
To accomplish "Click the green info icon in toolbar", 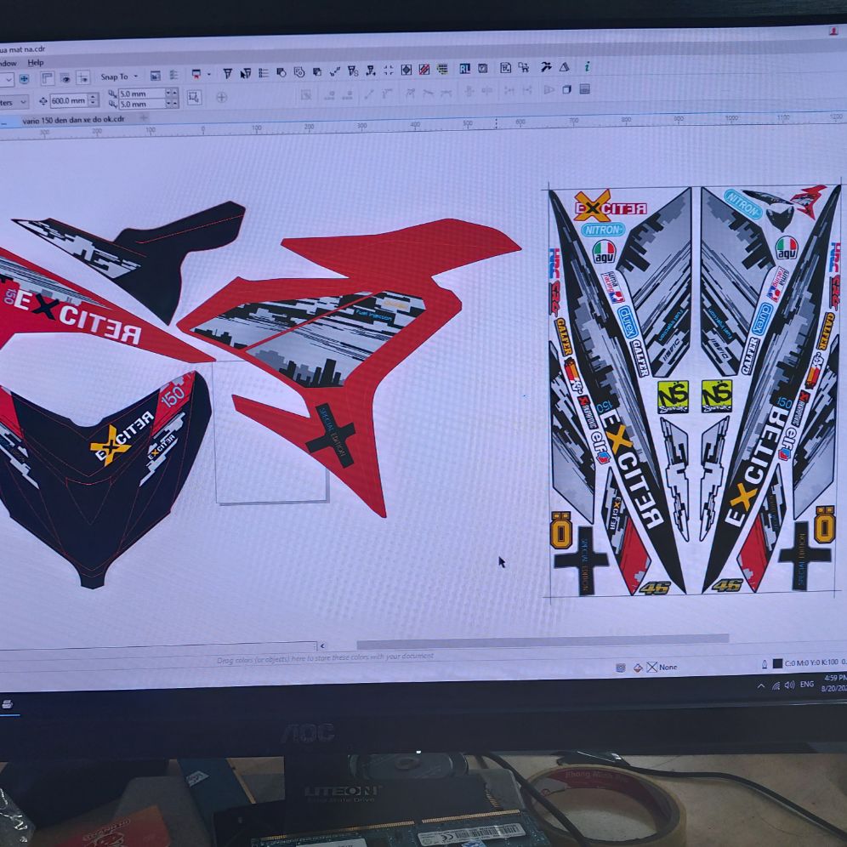I will [586, 67].
